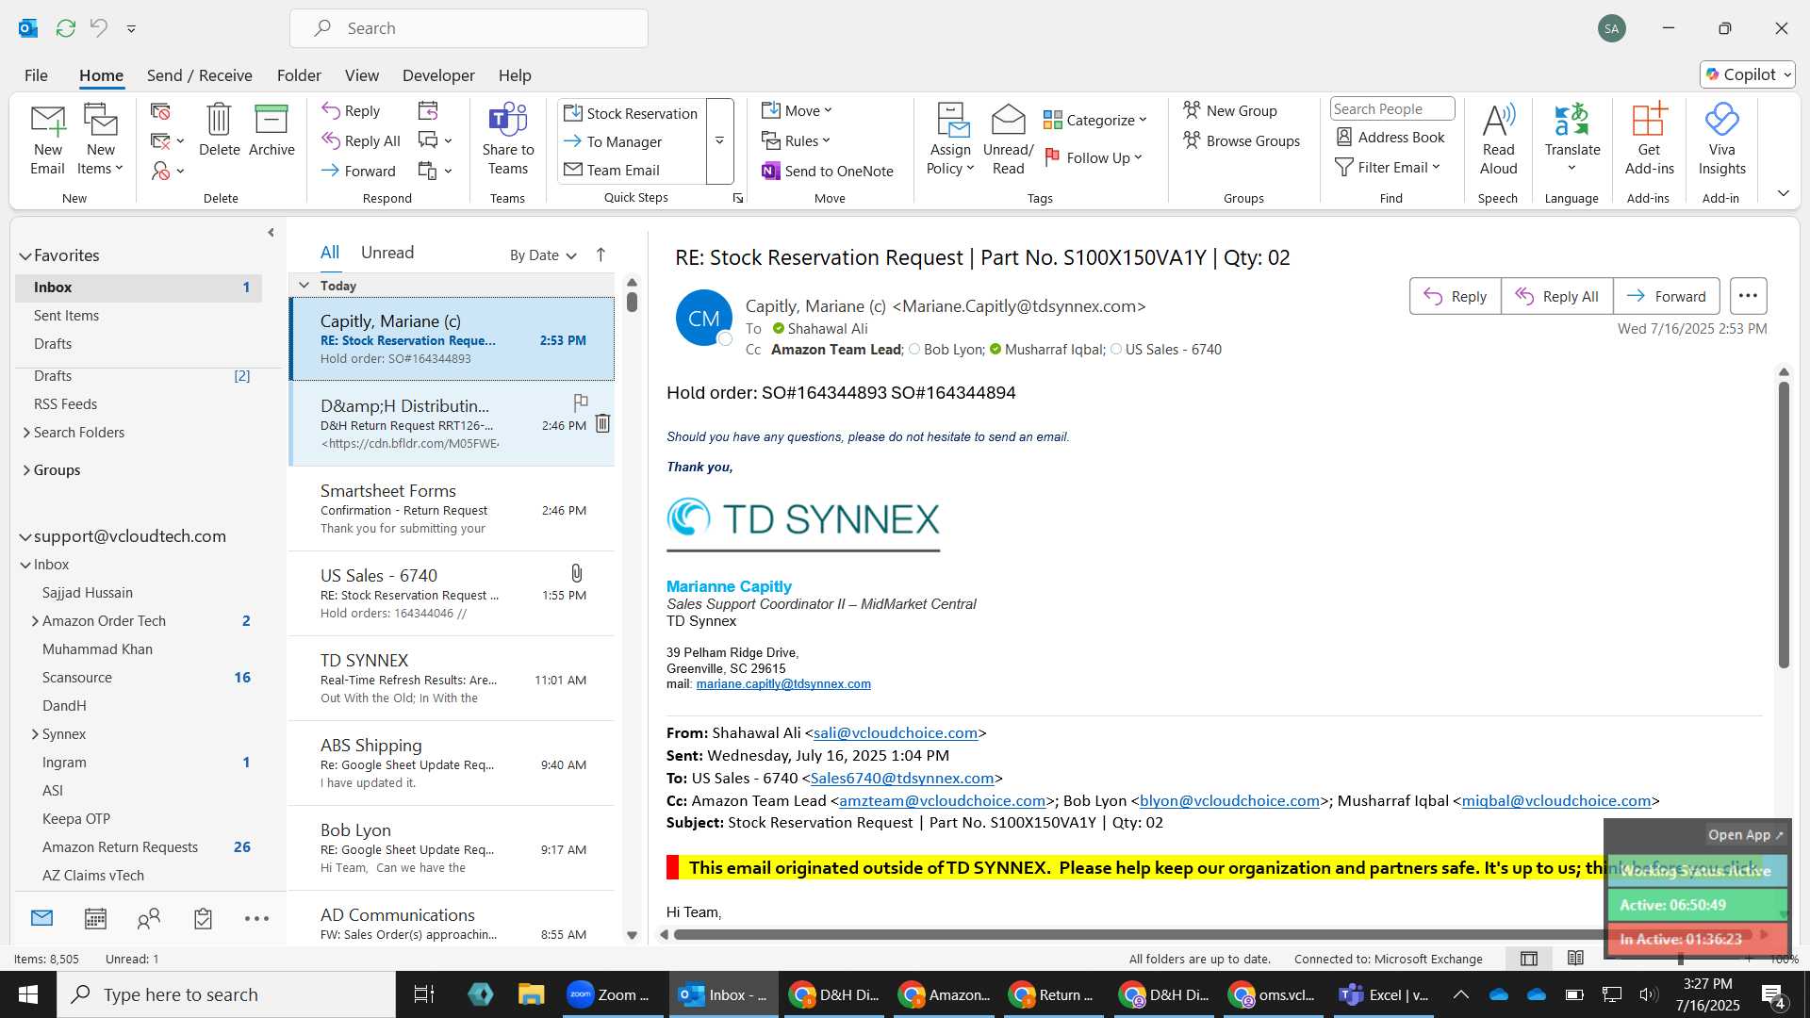The width and height of the screenshot is (1810, 1018).
Task: Click the three-dots more navigation options
Action: coord(256,918)
